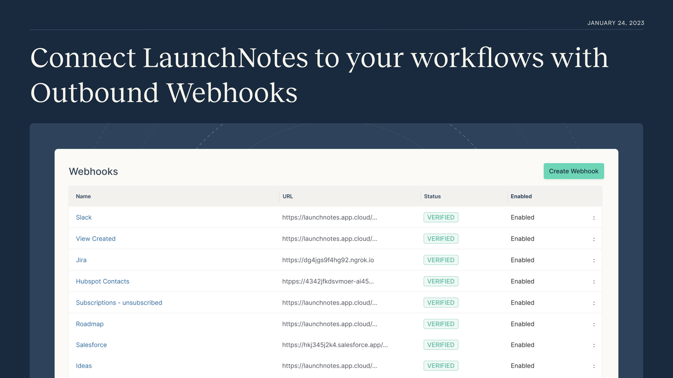Open the Ideas webhook link
673x378 pixels.
[84, 366]
